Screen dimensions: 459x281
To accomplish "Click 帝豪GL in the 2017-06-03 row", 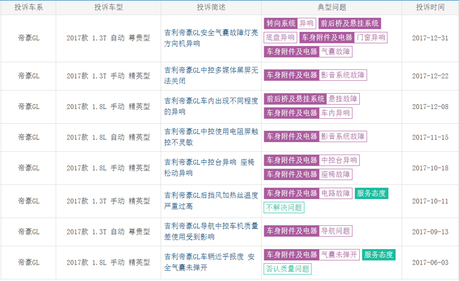I will (29, 263).
